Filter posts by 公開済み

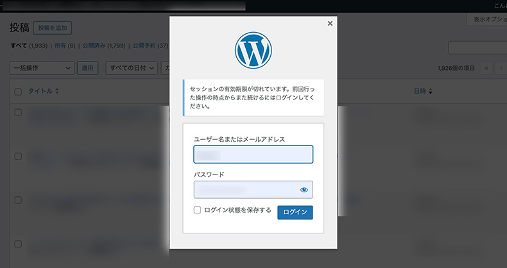pos(94,46)
